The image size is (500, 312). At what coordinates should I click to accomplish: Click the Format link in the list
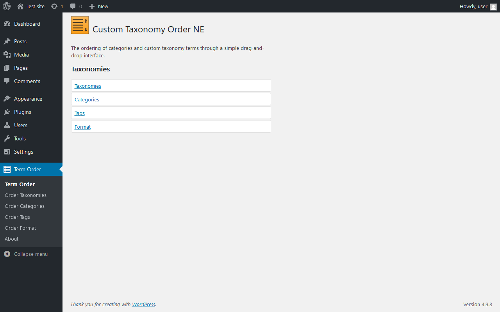82,127
